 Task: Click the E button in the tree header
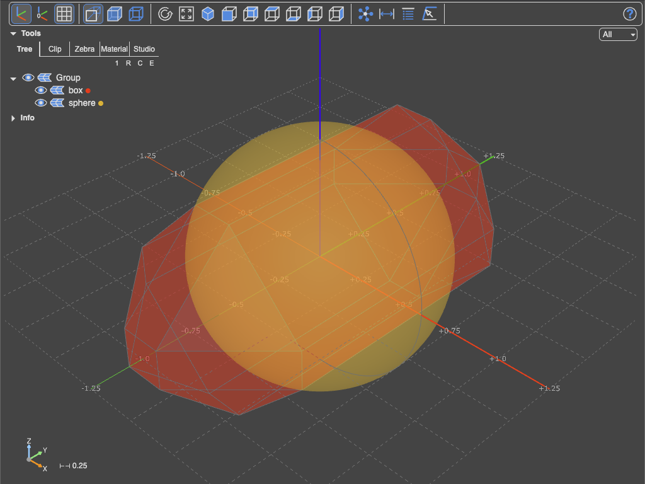pos(152,63)
